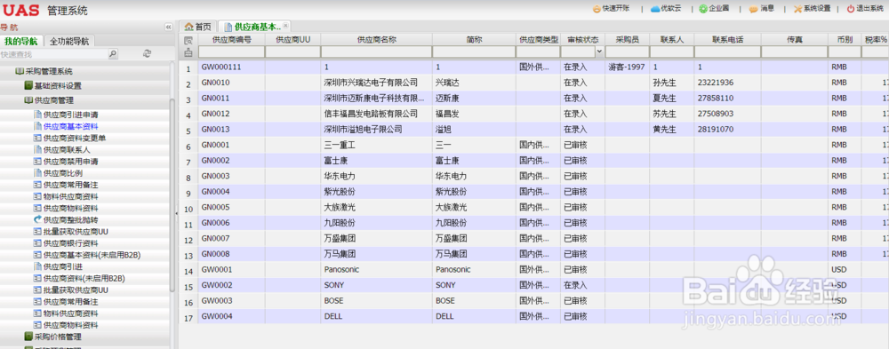Click the phone number 27858110
This screenshot has height=349, width=889.
tap(727, 98)
